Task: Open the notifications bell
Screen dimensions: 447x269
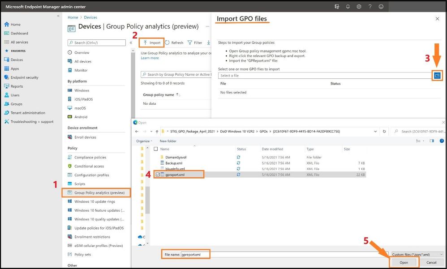Action: (x=348, y=7)
